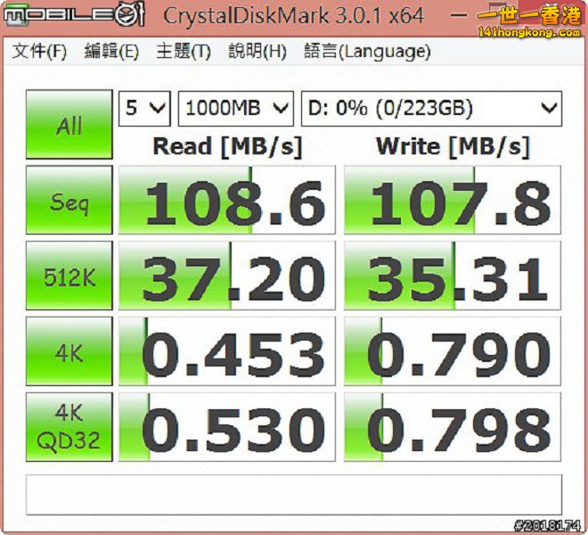
Task: Click the 512K read result 37.20
Action: coord(227,277)
